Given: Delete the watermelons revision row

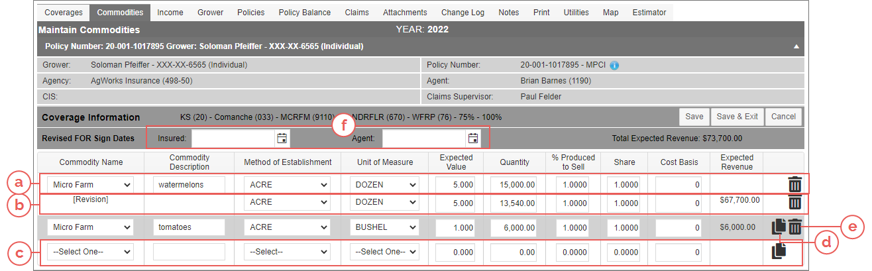Looking at the screenshot, I should [x=795, y=203].
